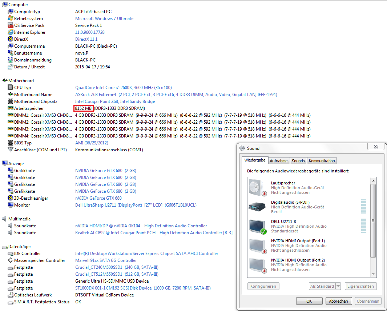This screenshot has height=311, width=387.
Task: Open the AMI (06/29/2012) BIOS link
Action: coord(92,143)
